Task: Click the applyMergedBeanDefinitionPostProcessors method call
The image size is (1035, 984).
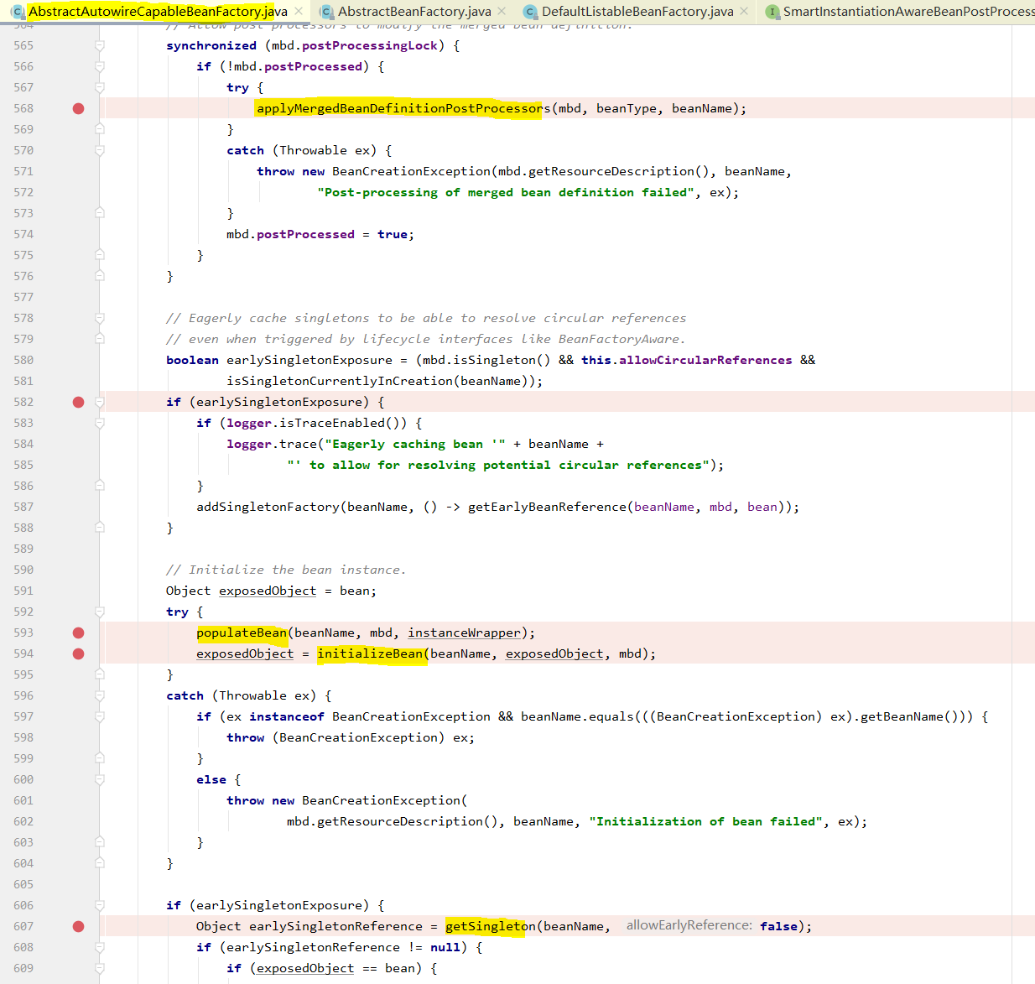Action: click(403, 108)
